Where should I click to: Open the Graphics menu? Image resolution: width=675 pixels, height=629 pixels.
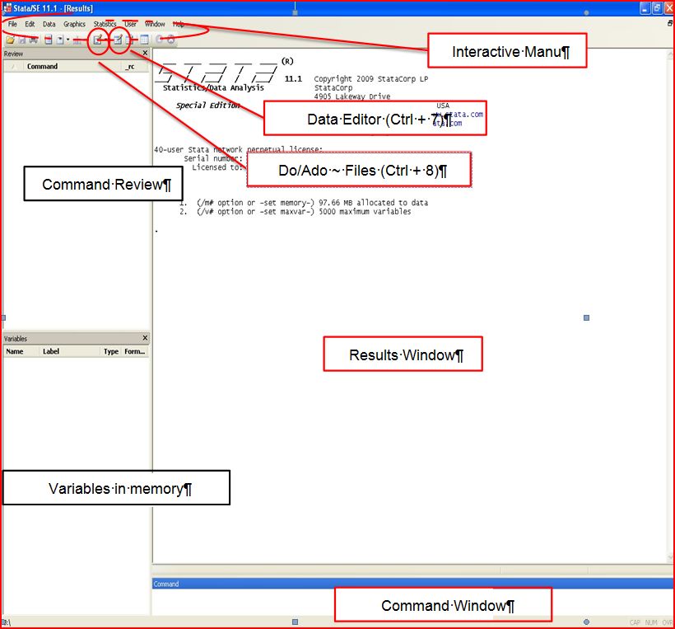(74, 24)
